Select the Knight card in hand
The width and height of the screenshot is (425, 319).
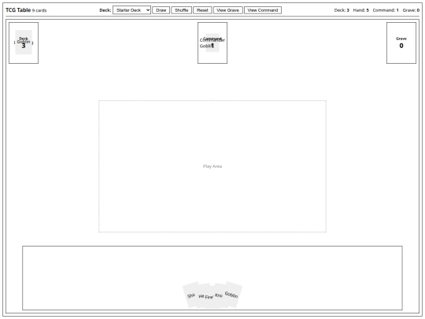point(219,295)
